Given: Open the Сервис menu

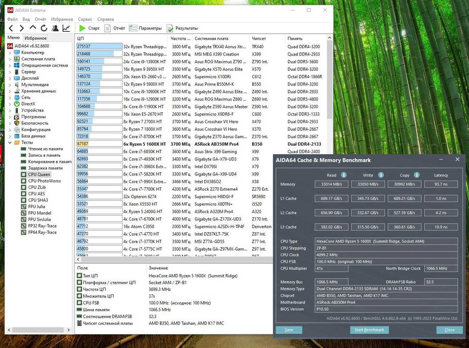Looking at the screenshot, I should pyautogui.click(x=85, y=19).
